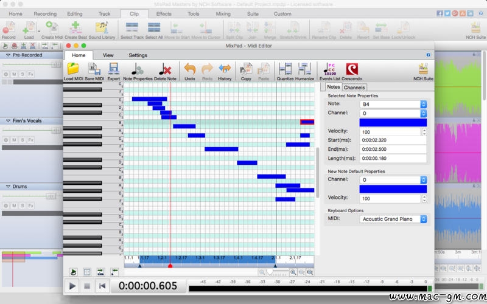
Task: Open New Note Default Channel dropdown
Action: click(393, 180)
